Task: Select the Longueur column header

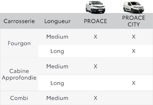Action: click(x=57, y=21)
